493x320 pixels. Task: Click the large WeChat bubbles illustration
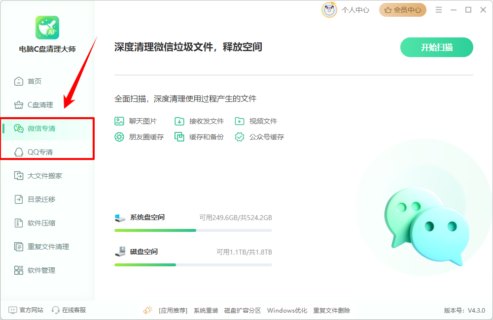[x=426, y=227]
